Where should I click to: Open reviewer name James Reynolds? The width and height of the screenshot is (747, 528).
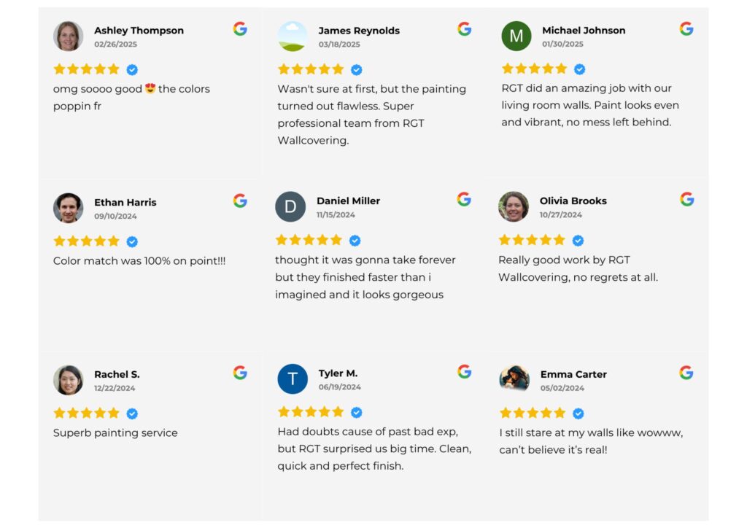point(359,31)
